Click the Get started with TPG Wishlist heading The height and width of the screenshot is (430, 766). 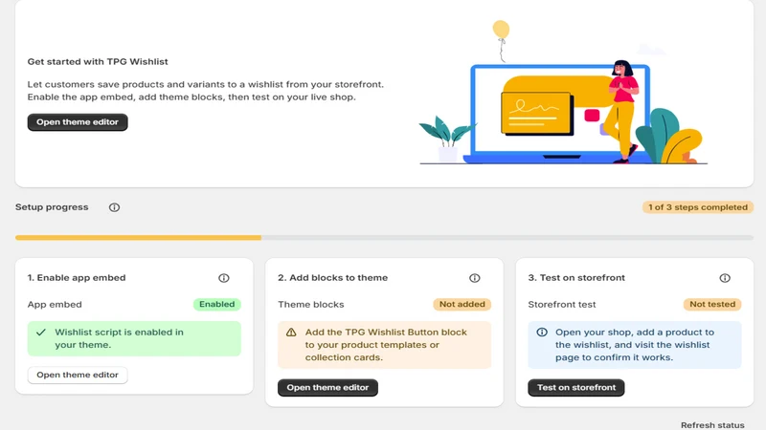pos(98,62)
